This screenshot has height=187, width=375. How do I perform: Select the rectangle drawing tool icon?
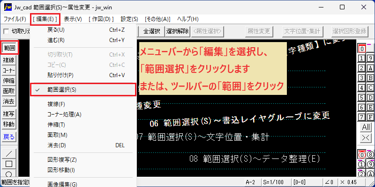click(x=9, y=164)
